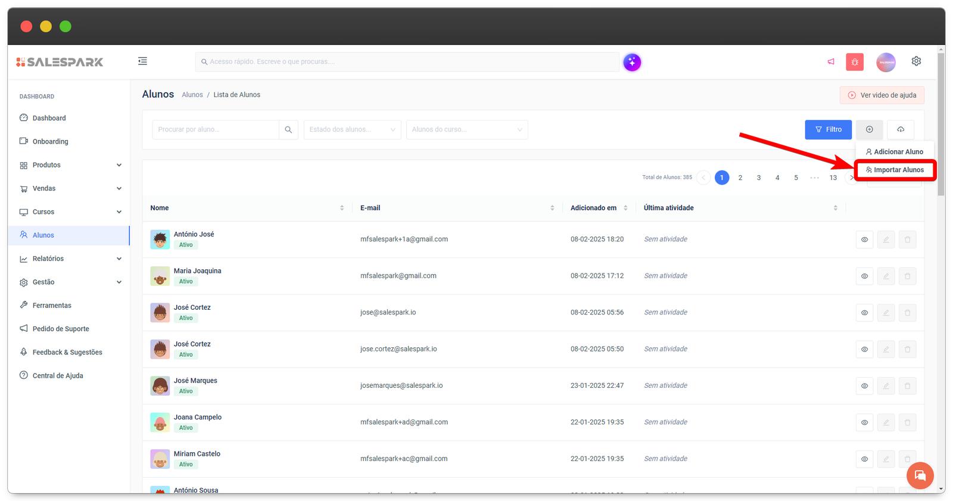
Task: Click the blue Filtro button
Action: click(x=828, y=129)
